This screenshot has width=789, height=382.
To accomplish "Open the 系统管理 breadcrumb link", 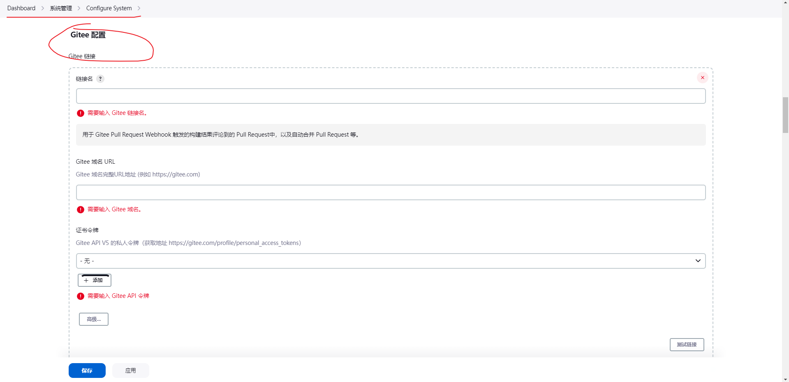I will [x=61, y=8].
